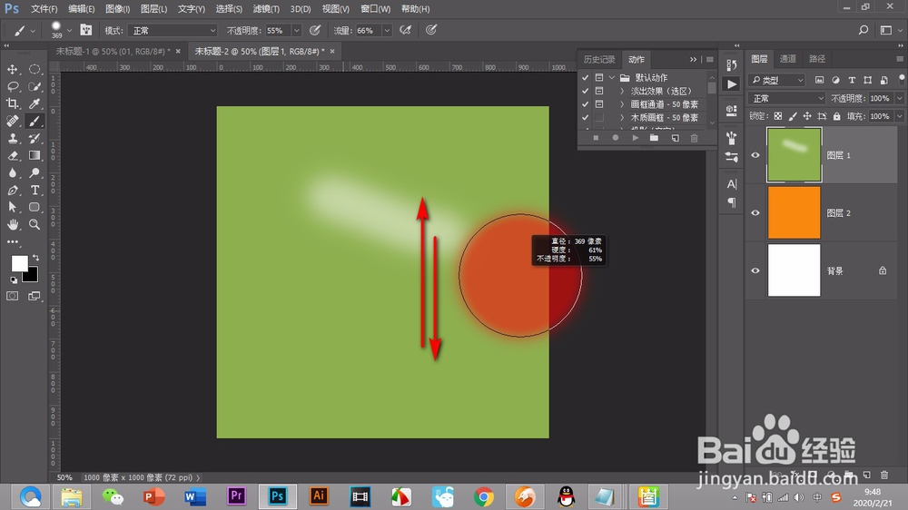
Task: Open the brush settings panel icon
Action: 85,30
